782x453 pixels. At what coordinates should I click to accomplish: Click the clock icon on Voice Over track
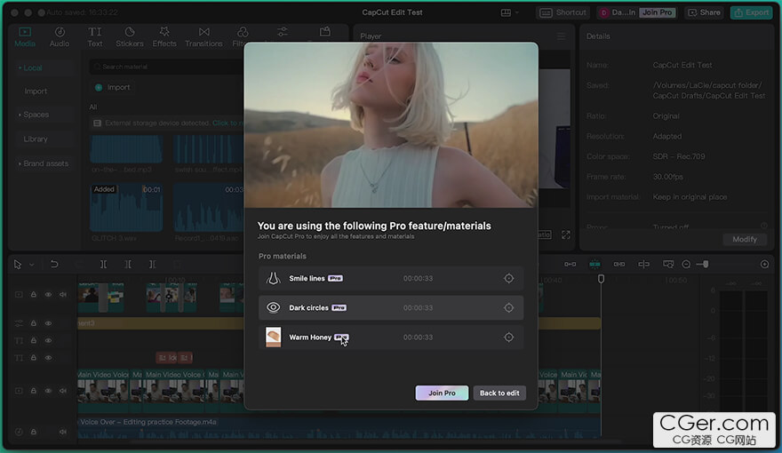pyautogui.click(x=19, y=432)
